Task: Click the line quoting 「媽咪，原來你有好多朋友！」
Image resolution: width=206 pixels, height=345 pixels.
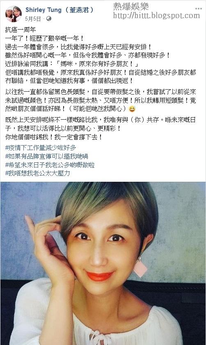Action: tap(72, 64)
